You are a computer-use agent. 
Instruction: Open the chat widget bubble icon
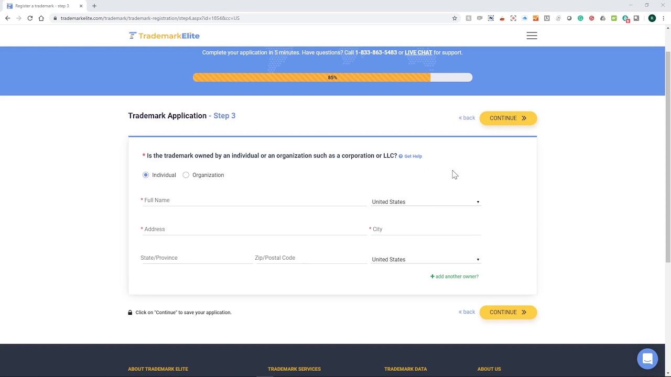[647, 359]
